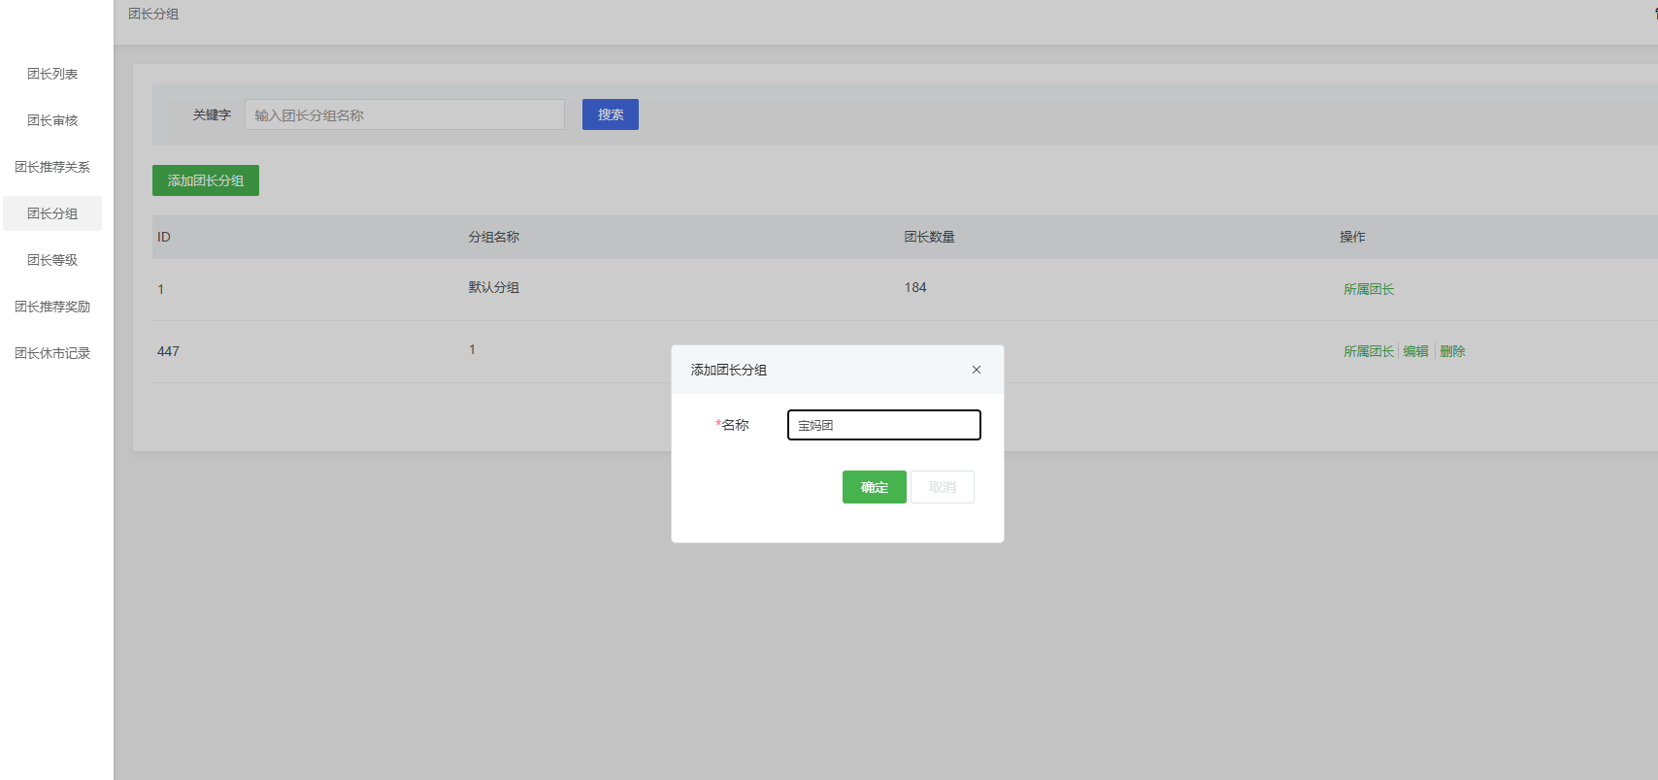Close the 添加团长分组 dialog with X
Image resolution: width=1658 pixels, height=780 pixels.
(976, 370)
